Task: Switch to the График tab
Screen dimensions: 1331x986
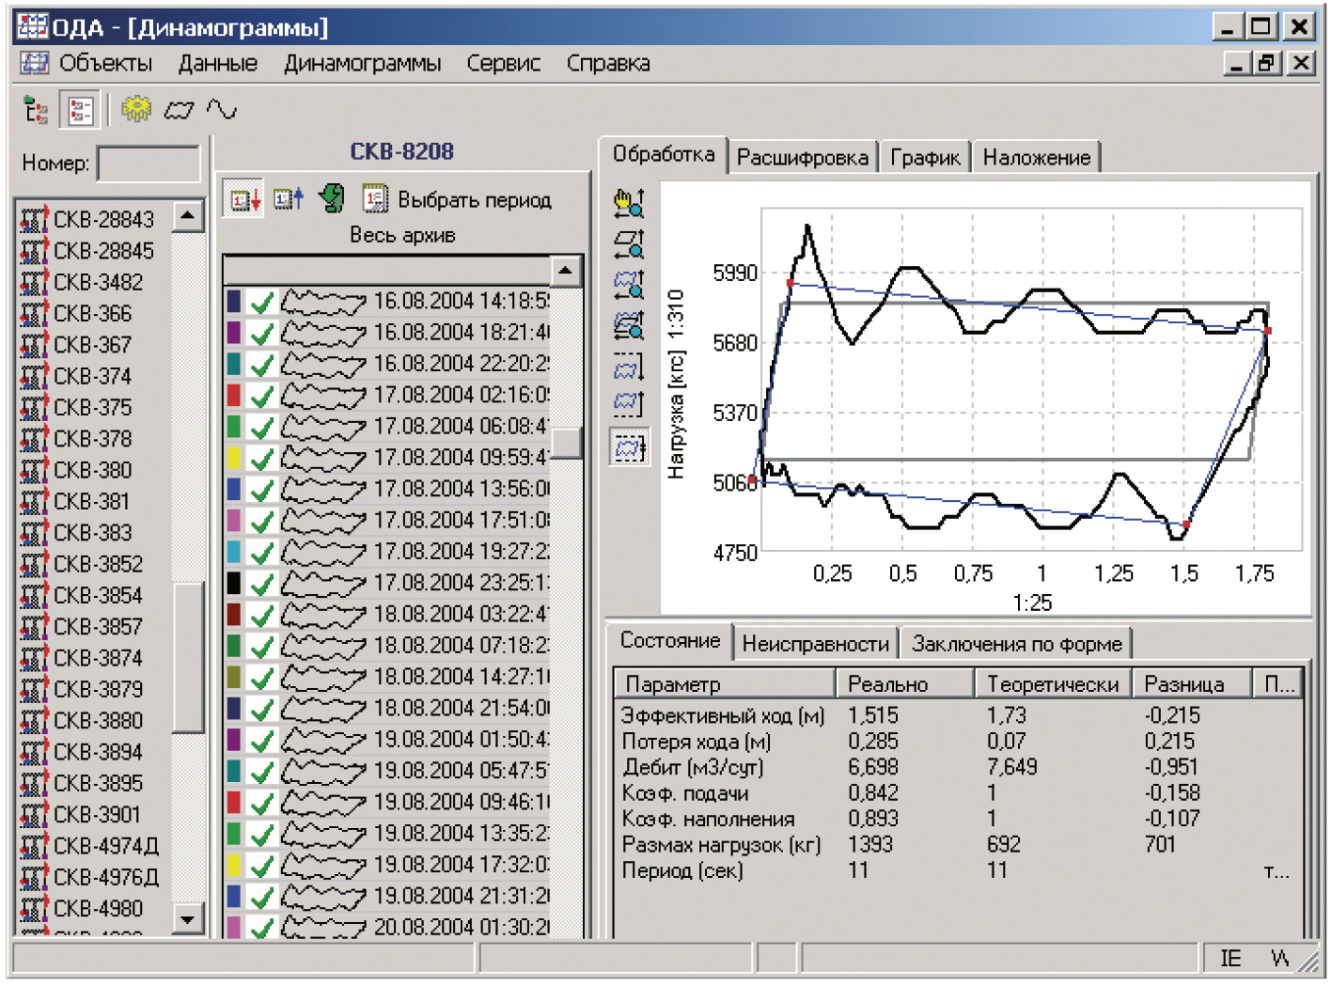Action: 925,157
